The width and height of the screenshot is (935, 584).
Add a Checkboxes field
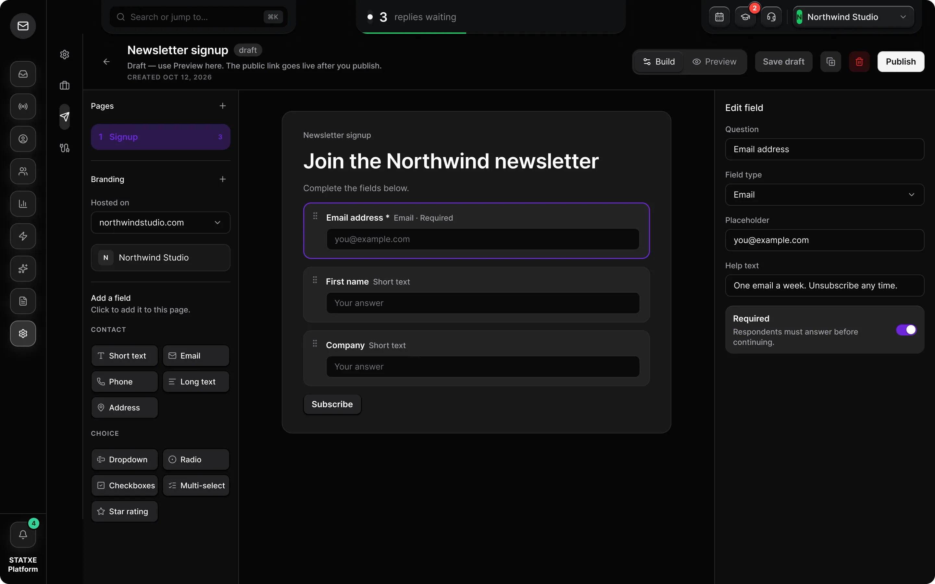click(x=124, y=485)
